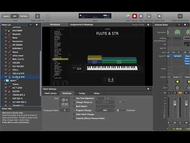Click the GUITAR patch icon
This screenshot has width=190, height=143.
coord(9,91)
